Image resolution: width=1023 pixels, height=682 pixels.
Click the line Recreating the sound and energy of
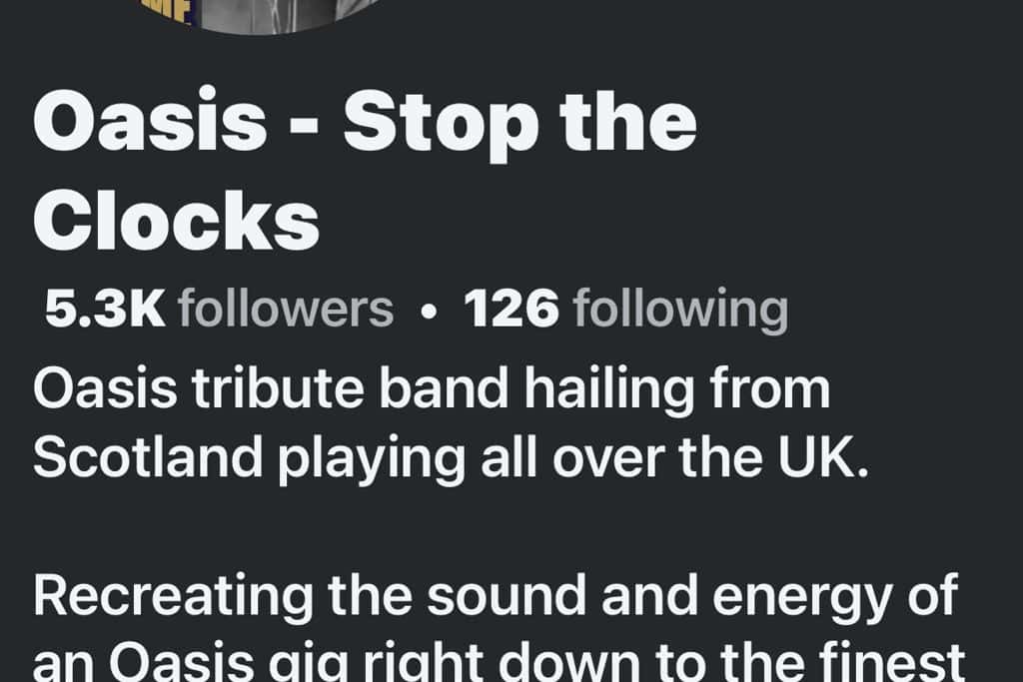[x=496, y=596]
